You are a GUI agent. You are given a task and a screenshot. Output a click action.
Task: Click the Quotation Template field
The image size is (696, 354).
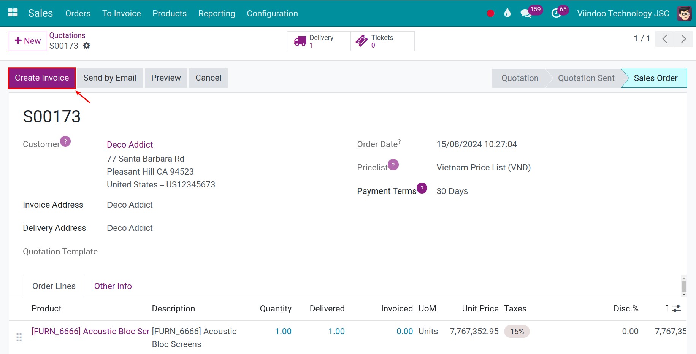(x=60, y=251)
